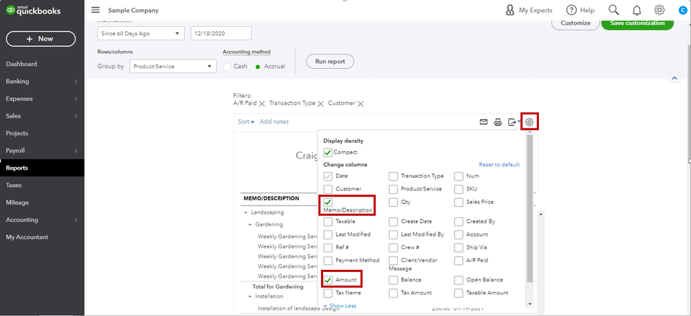Screen dimensions: 691x316
Task: View notifications bell icon
Action: 636,10
